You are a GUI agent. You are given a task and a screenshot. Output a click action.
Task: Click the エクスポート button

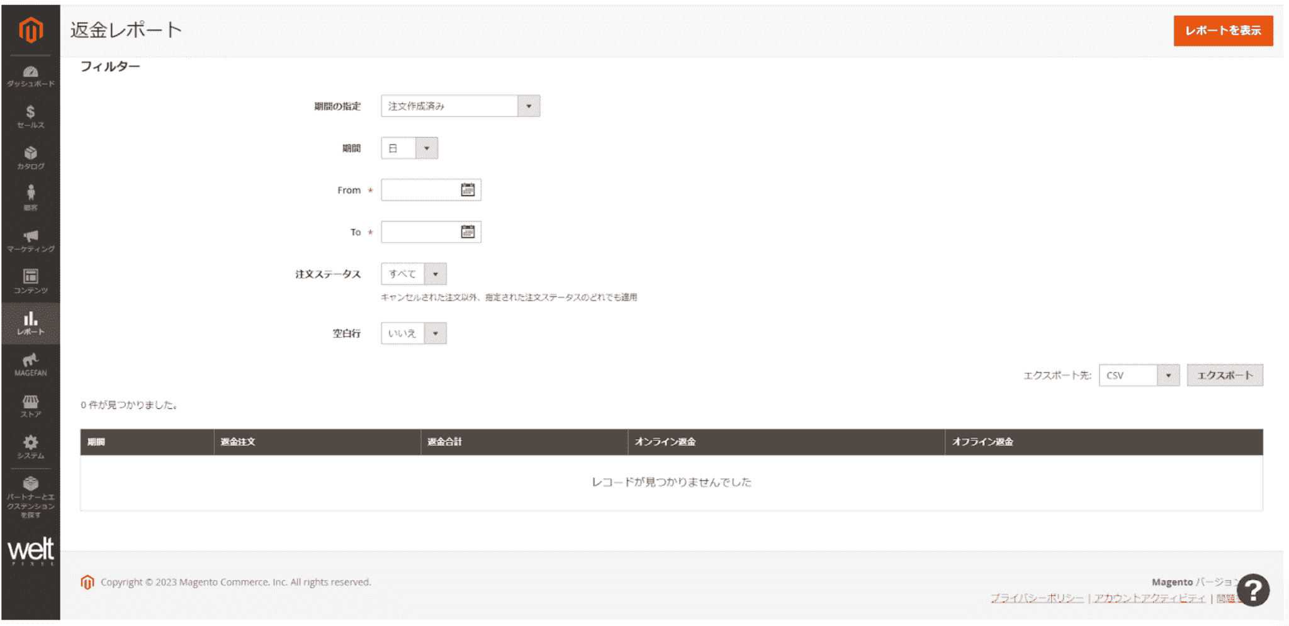1224,375
